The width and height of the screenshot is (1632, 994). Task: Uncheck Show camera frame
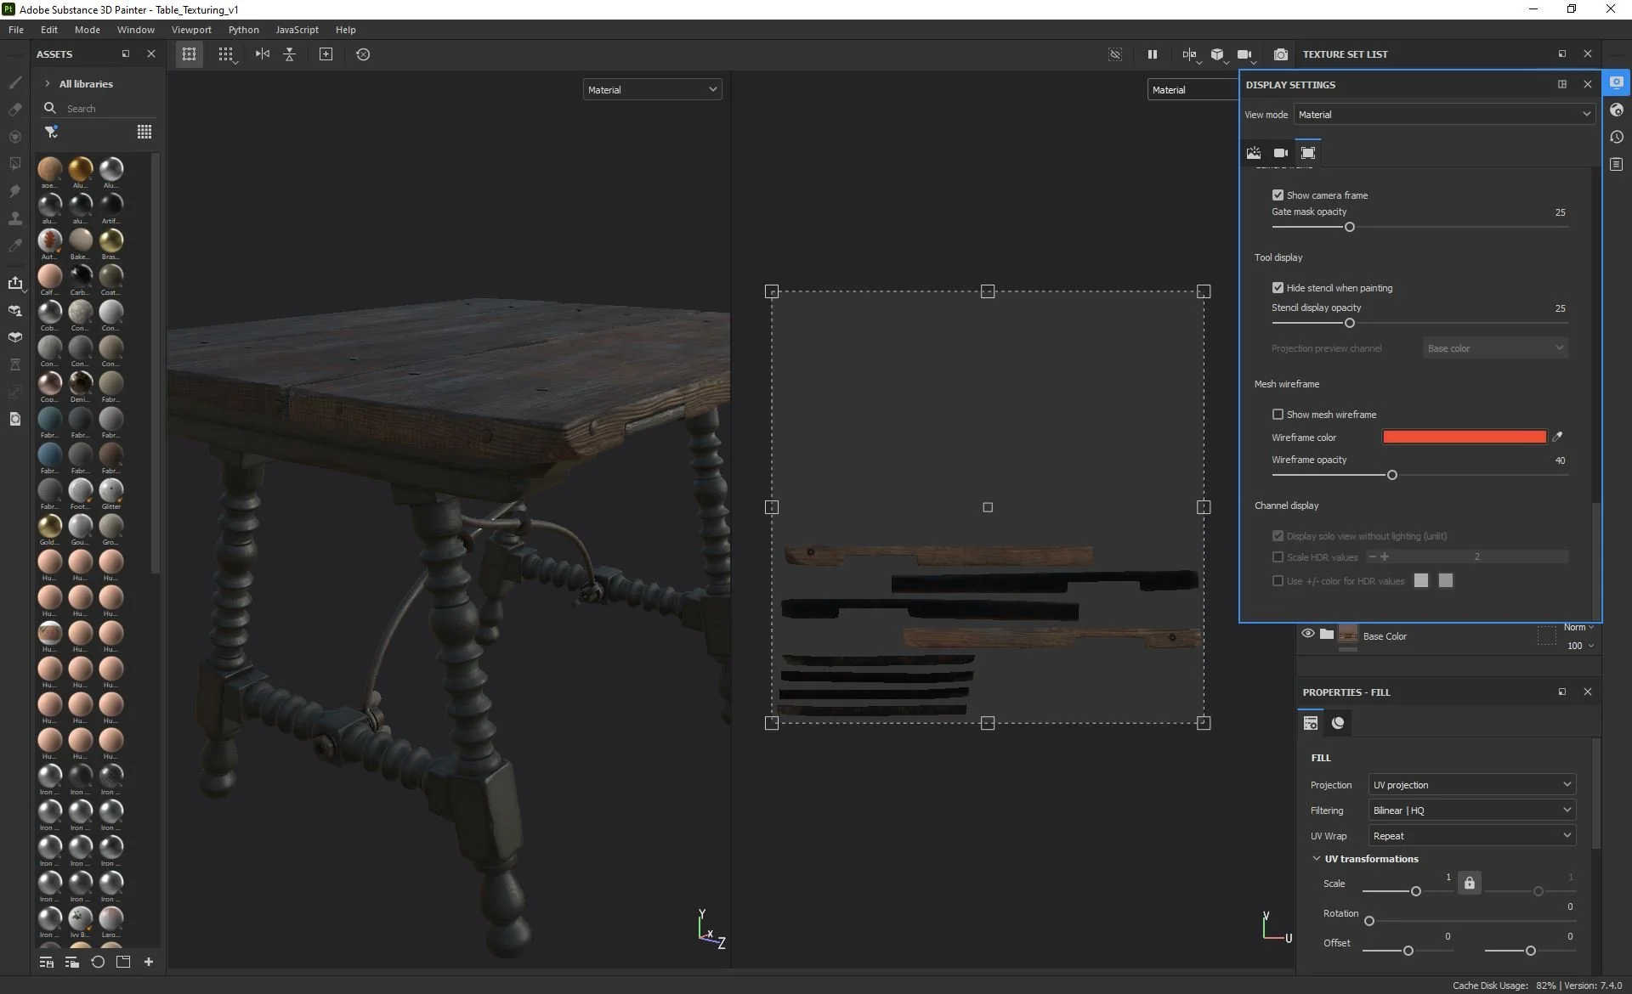point(1278,195)
